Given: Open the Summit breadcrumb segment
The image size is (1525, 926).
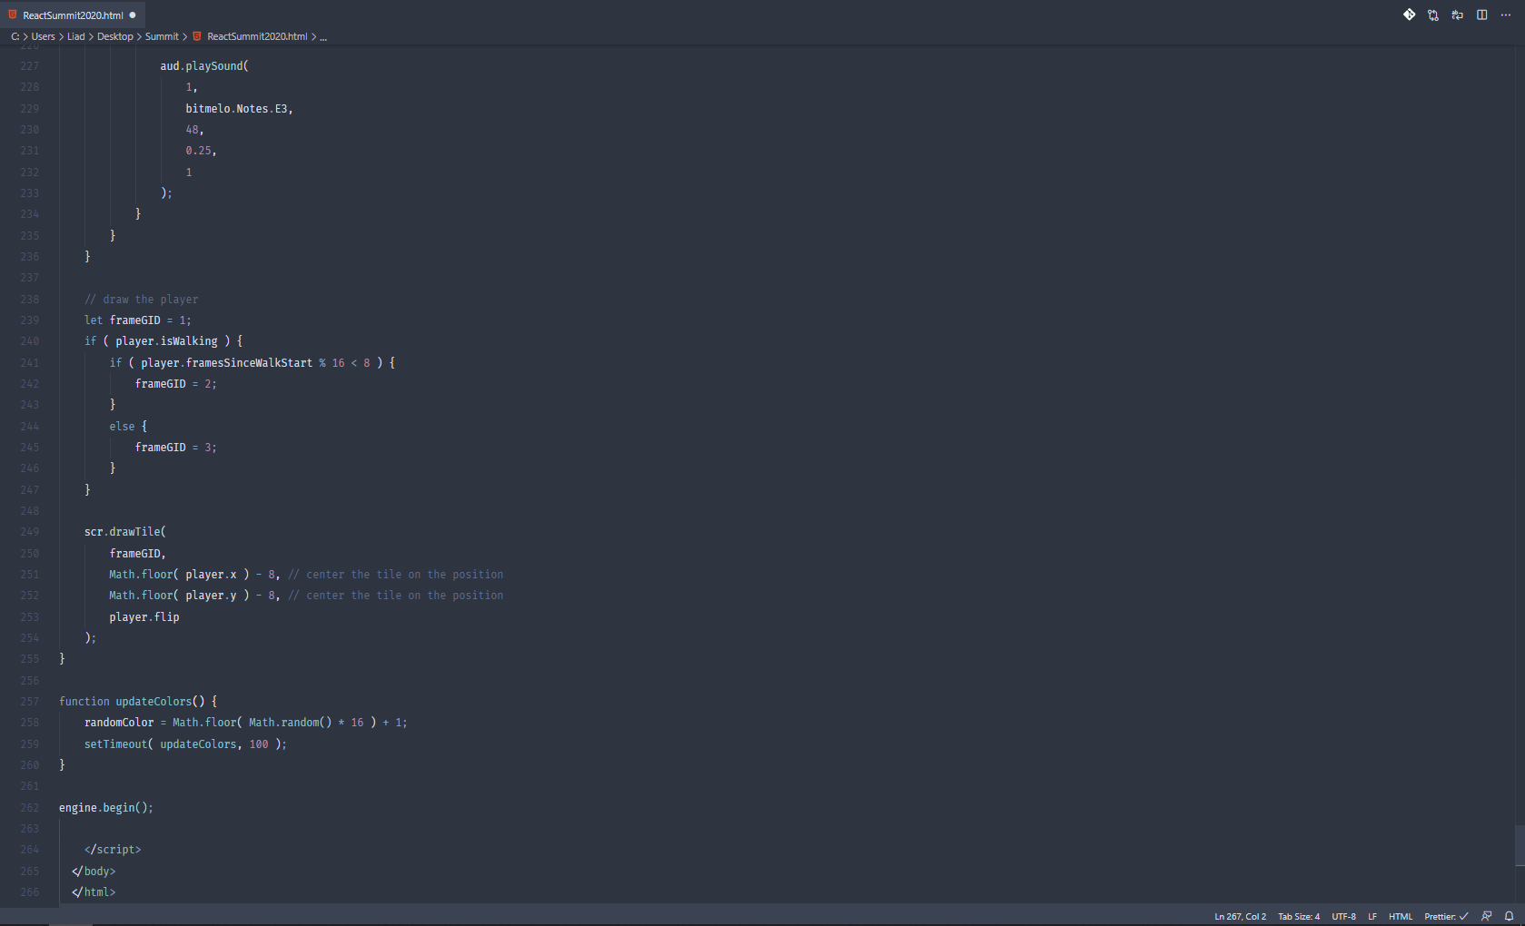Looking at the screenshot, I should (162, 36).
